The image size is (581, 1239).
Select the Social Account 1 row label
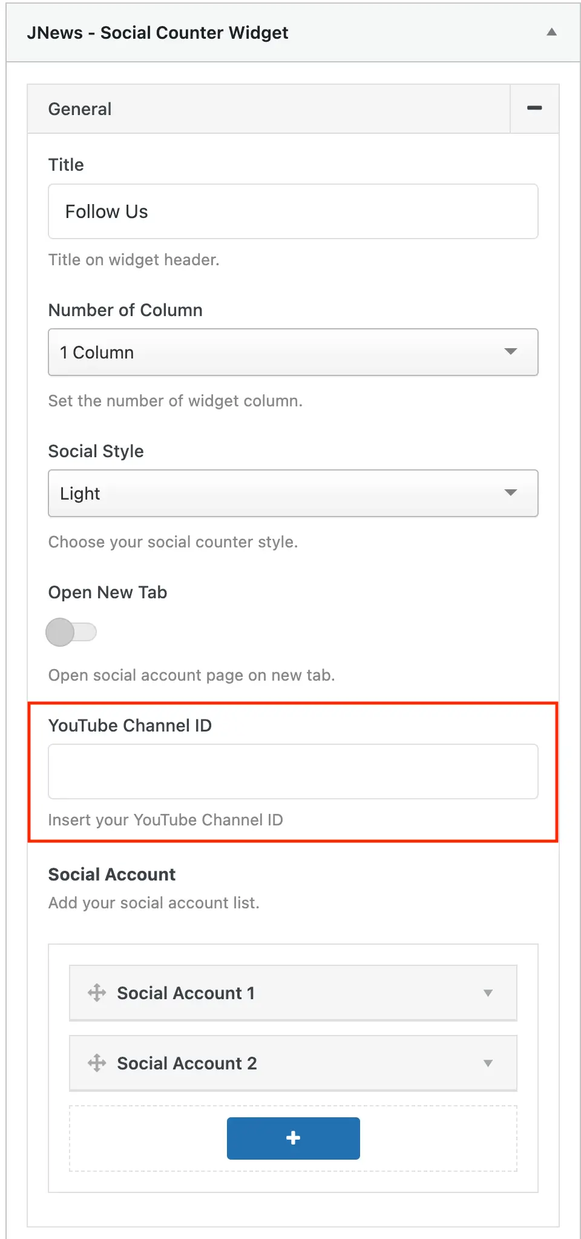click(x=186, y=993)
